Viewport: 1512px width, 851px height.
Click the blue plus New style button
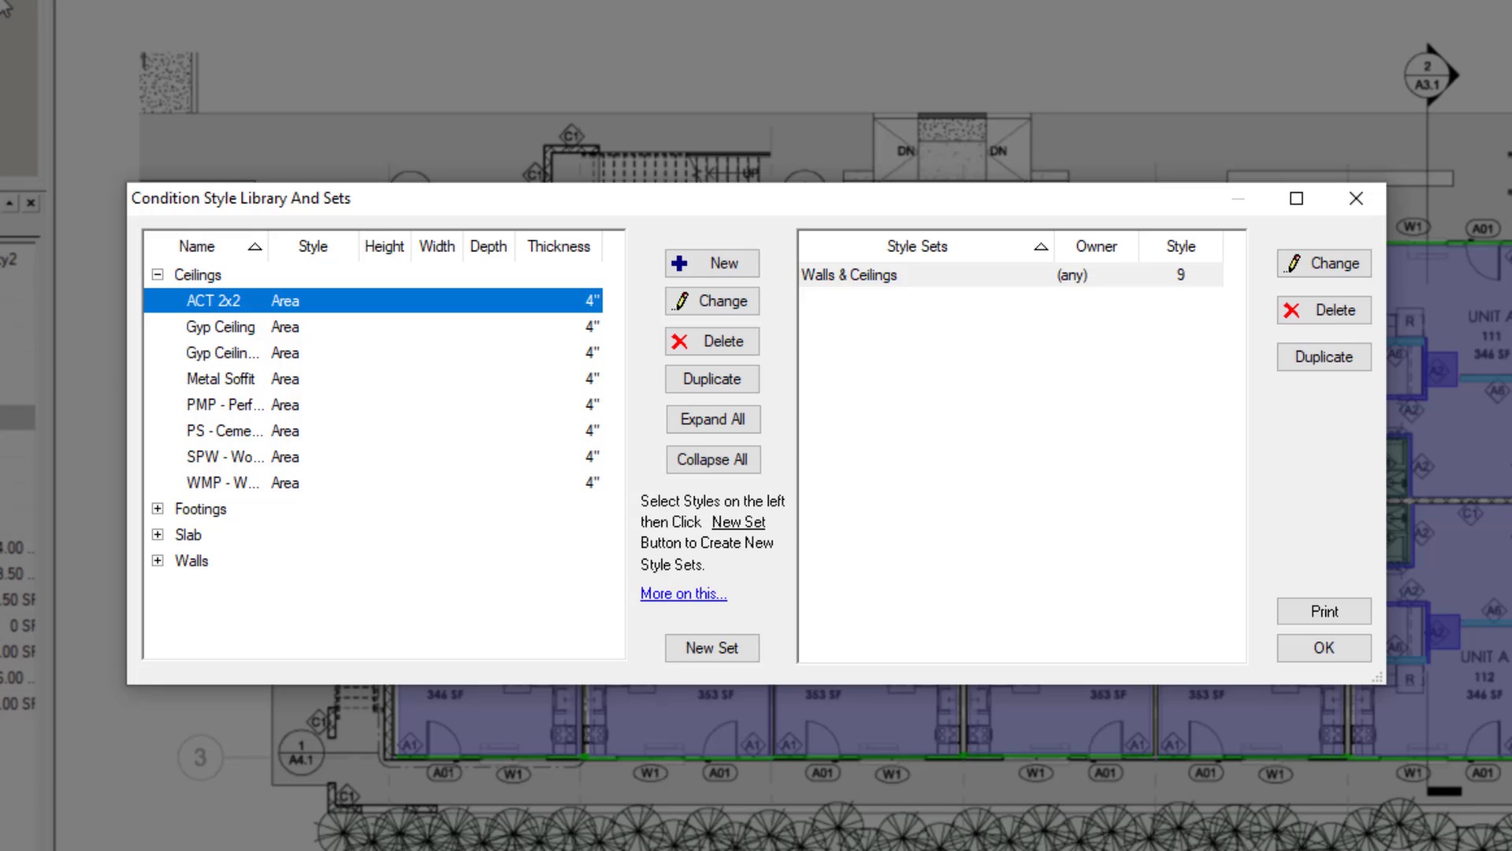tap(711, 263)
